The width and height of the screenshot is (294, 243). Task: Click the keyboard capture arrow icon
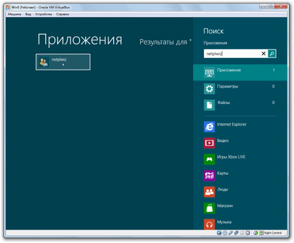261,233
